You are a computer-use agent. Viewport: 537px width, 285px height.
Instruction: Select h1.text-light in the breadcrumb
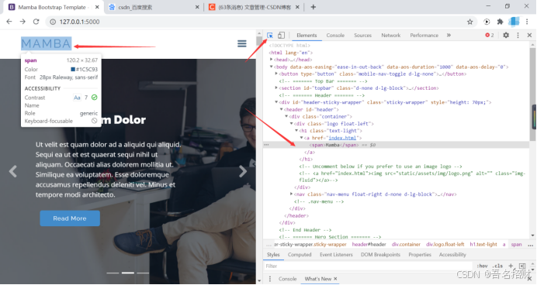pos(483,244)
